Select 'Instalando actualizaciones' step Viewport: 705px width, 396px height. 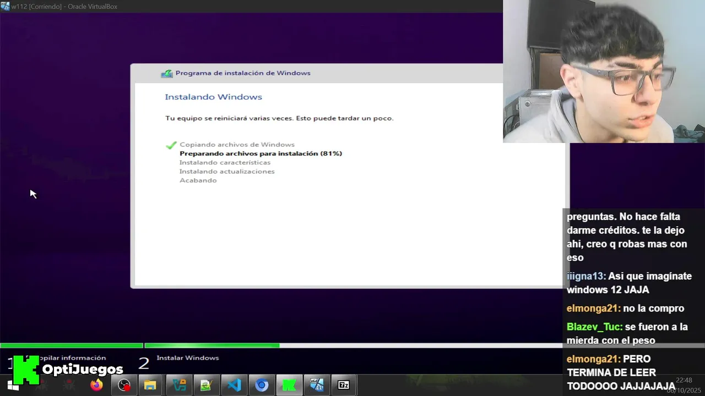tap(227, 172)
